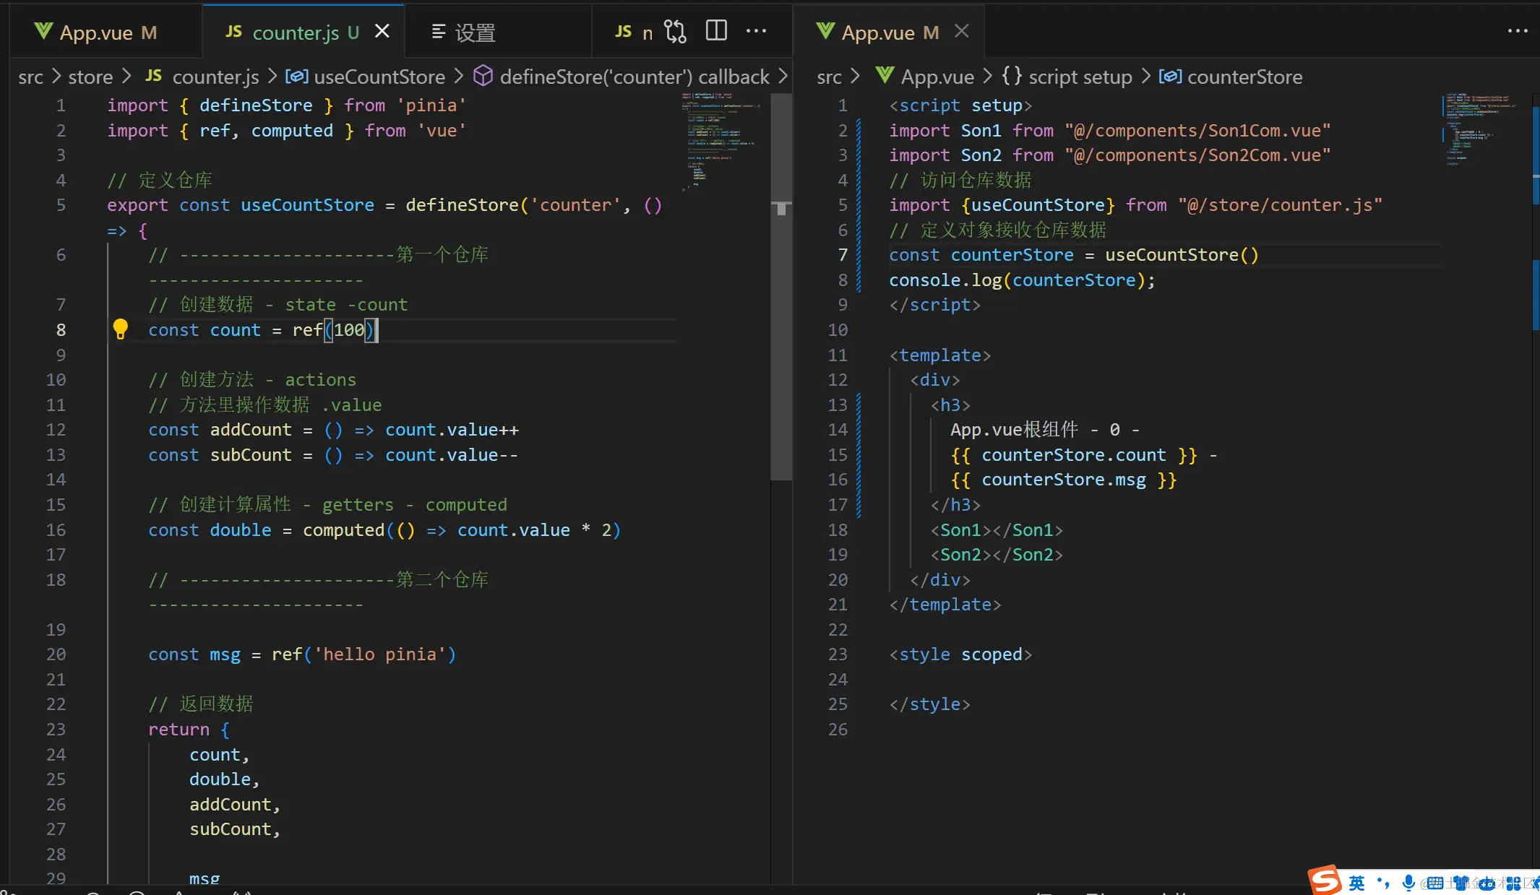Click 'pinia' string on line 1

click(431, 105)
